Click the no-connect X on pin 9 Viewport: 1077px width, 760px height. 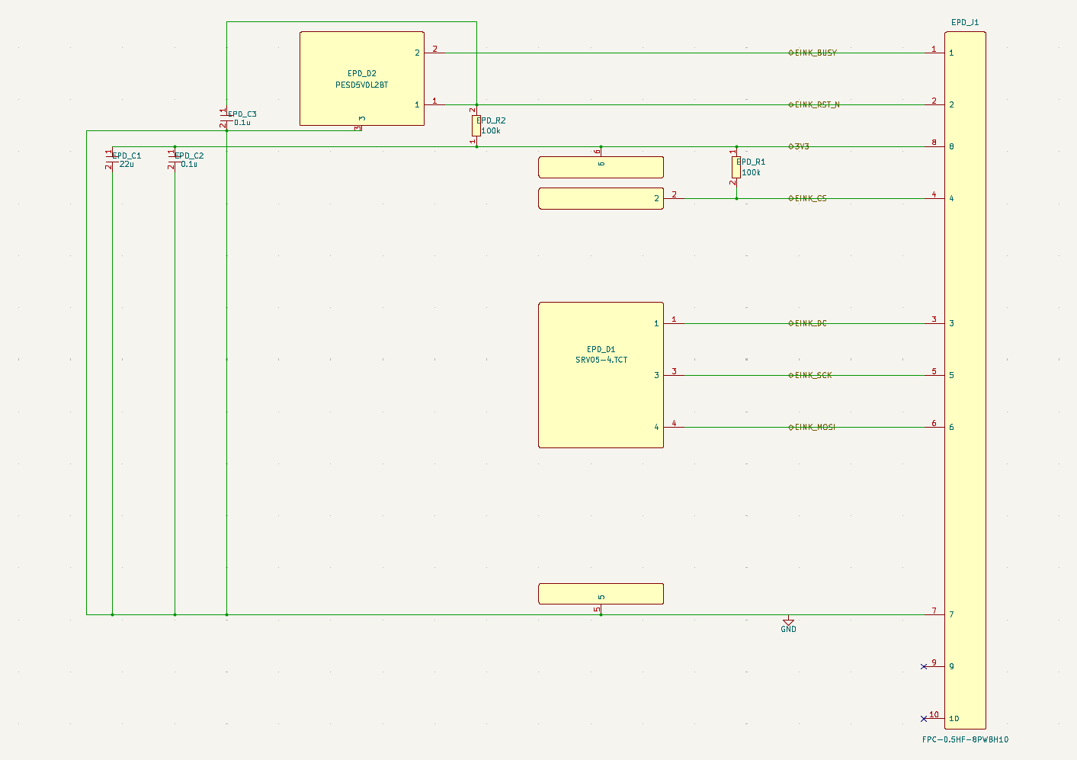pos(924,666)
